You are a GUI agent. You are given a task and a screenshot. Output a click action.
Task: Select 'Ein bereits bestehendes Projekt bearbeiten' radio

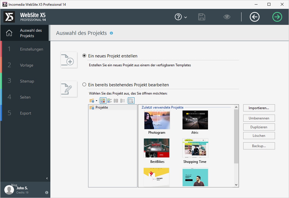point(84,85)
